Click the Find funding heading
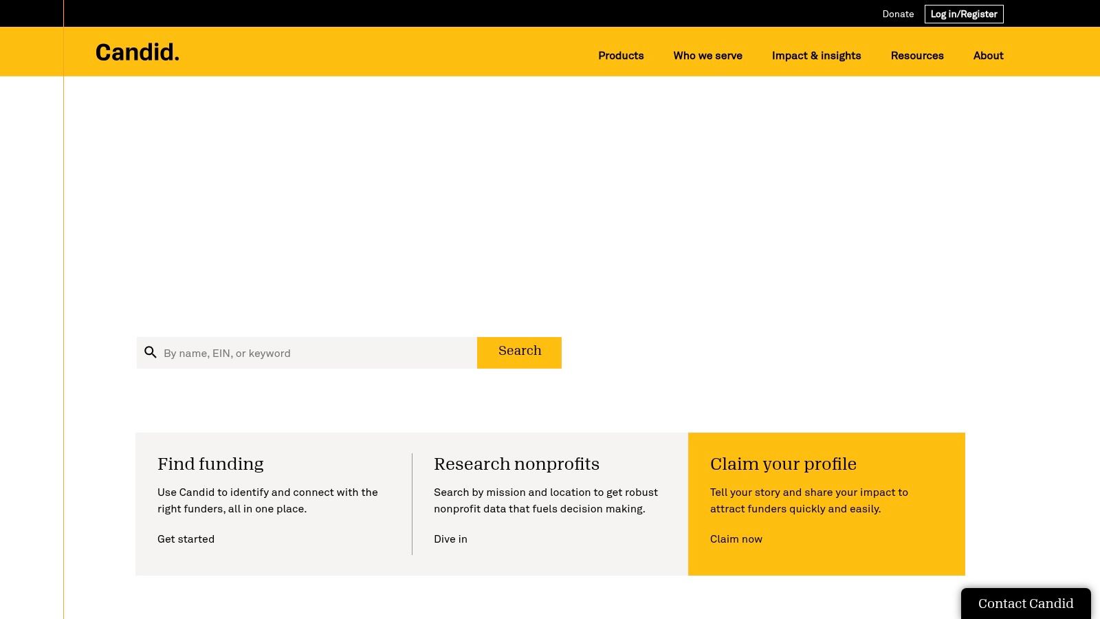Image resolution: width=1100 pixels, height=619 pixels. point(210,464)
